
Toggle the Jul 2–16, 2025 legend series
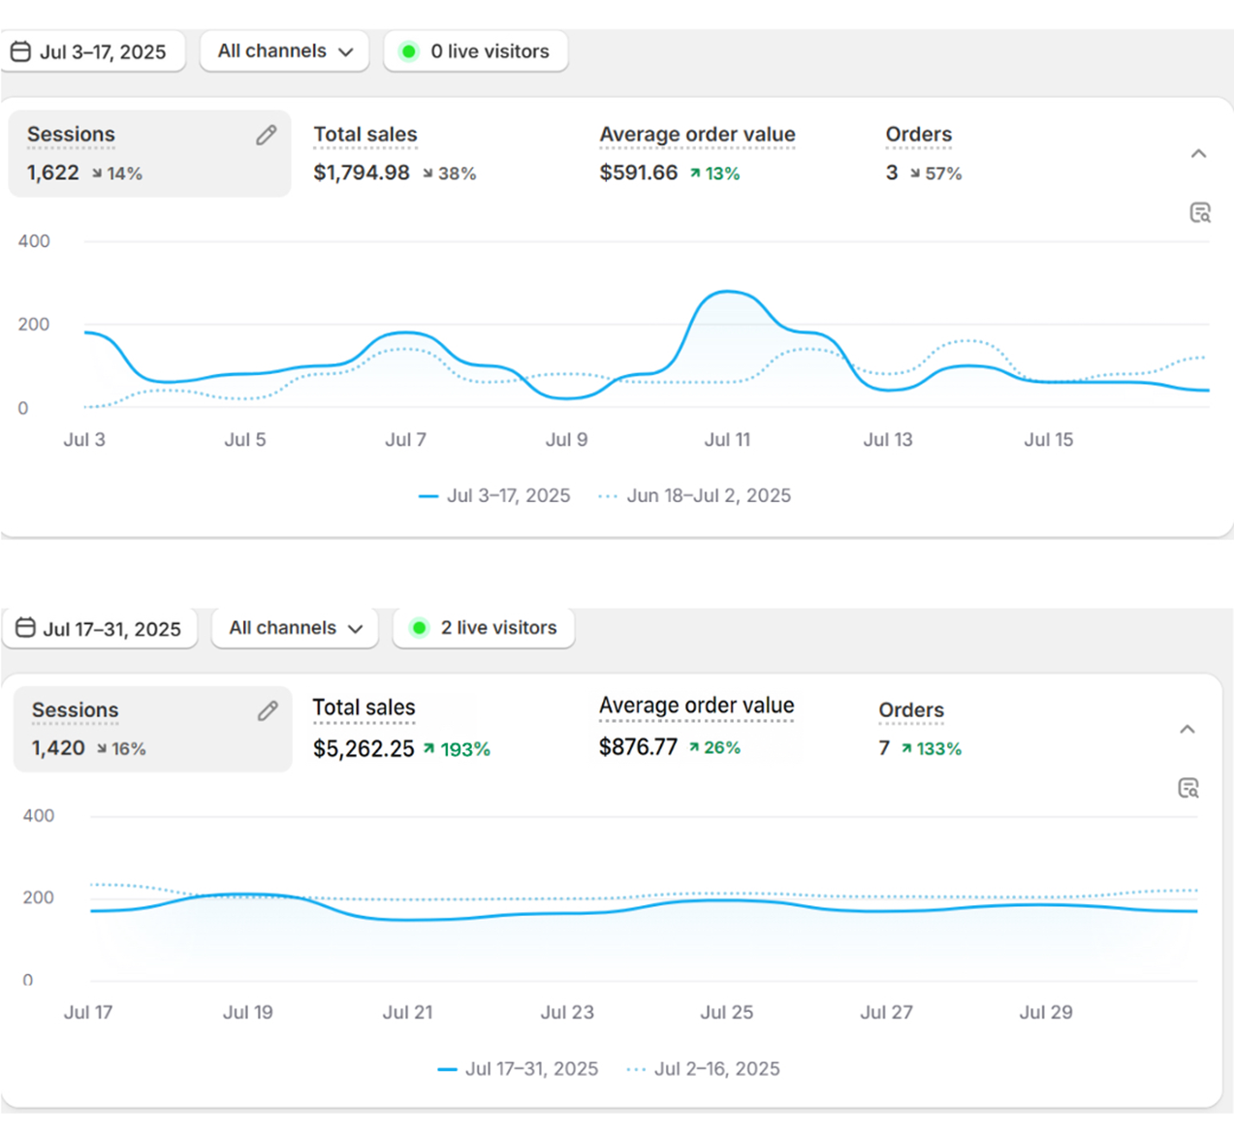[x=704, y=1069]
